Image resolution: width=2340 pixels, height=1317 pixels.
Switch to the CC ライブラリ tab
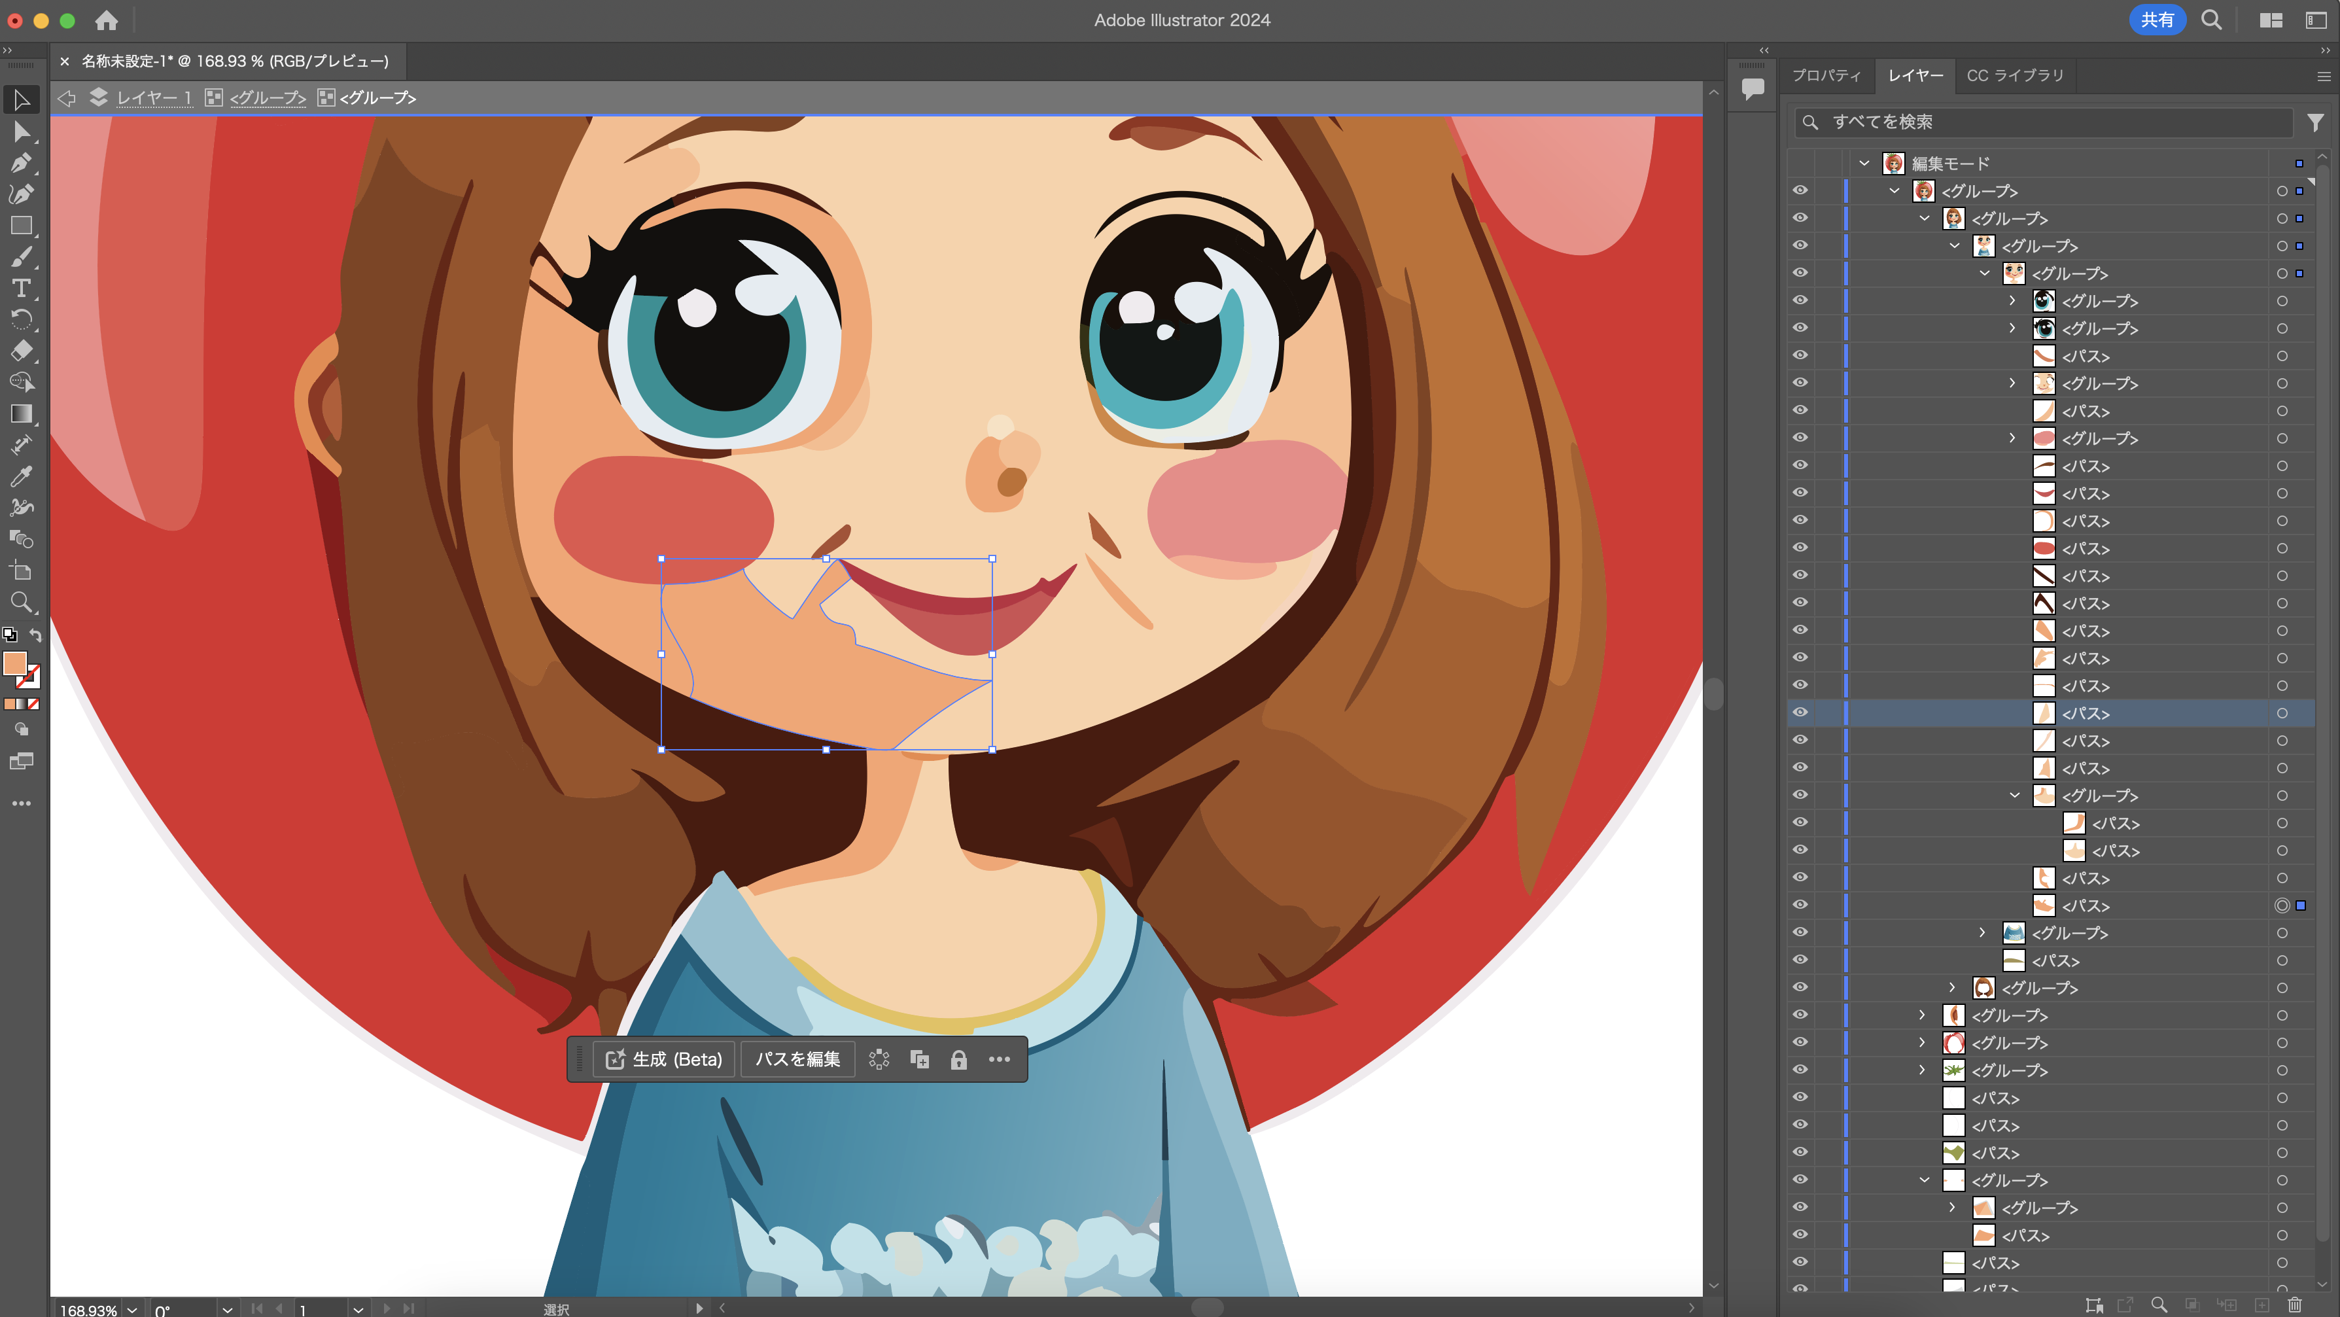(x=2015, y=75)
